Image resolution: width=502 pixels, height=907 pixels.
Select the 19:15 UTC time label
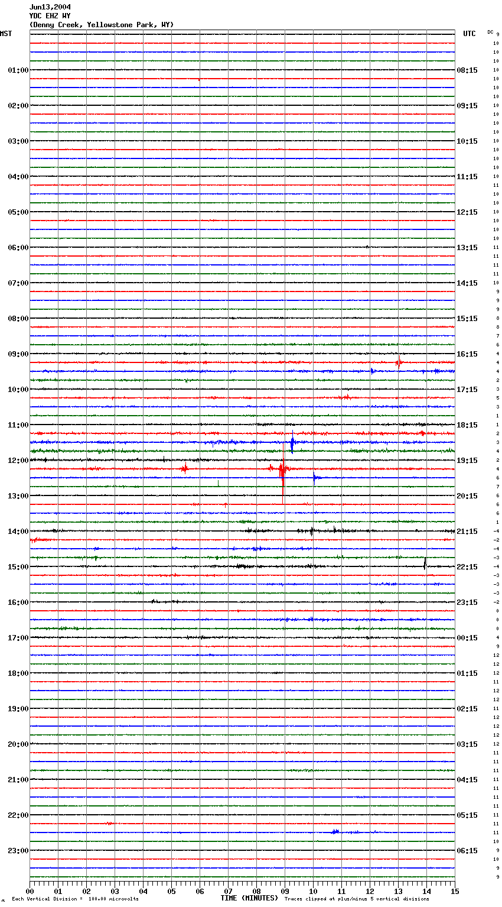tap(467, 461)
